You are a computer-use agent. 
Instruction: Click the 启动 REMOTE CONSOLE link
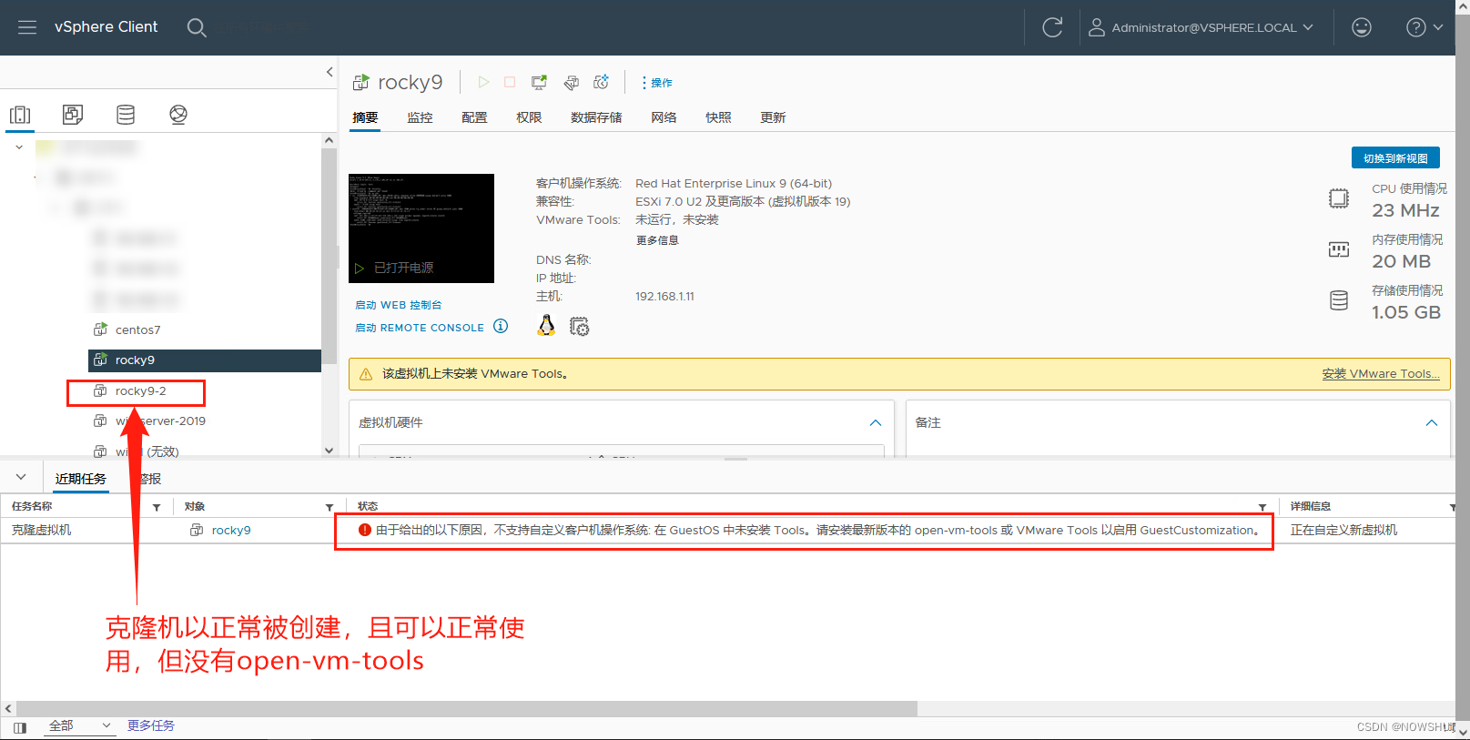coord(420,328)
